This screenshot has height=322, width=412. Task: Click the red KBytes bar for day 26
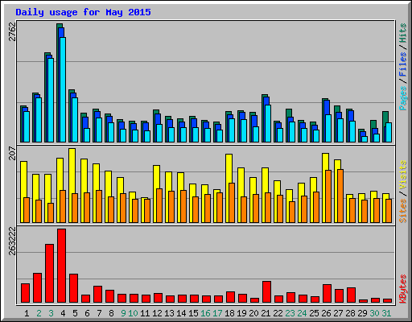(x=327, y=293)
